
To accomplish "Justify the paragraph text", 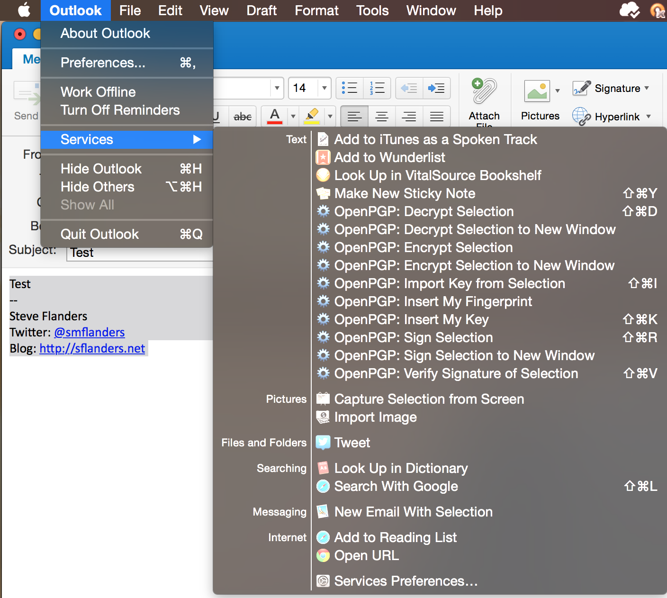I will (437, 117).
